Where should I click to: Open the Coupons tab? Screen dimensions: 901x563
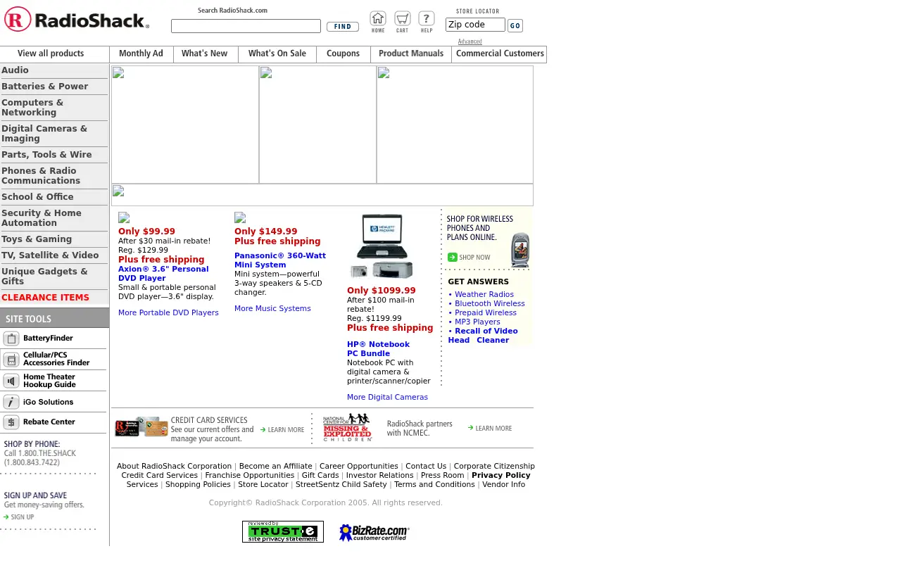[x=344, y=54]
